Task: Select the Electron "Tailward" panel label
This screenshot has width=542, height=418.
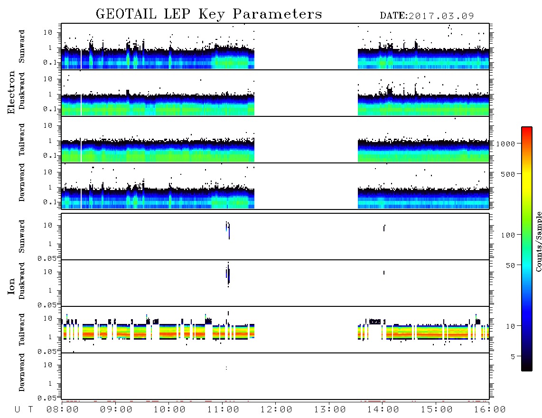Action: (22, 140)
